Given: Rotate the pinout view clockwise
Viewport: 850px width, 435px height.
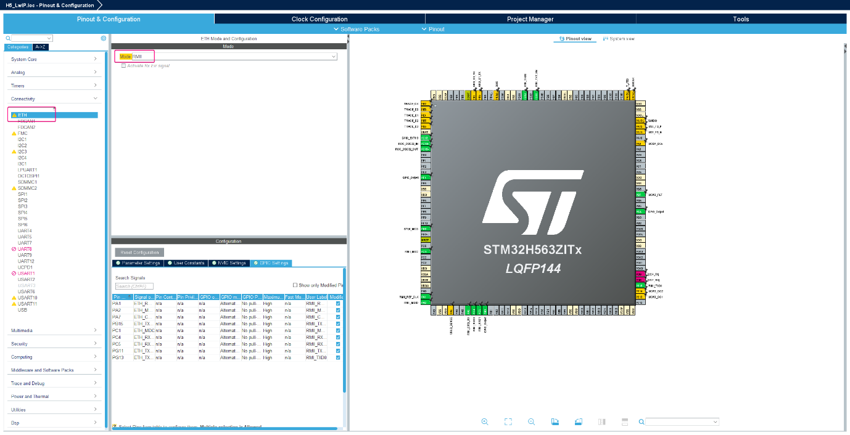Looking at the screenshot, I should tap(555, 421).
